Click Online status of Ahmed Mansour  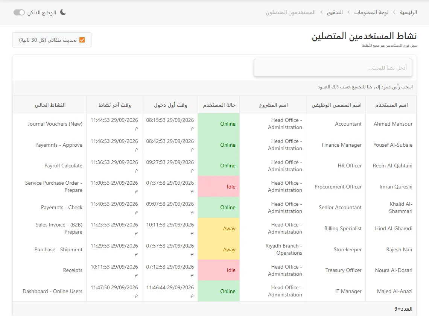click(x=219, y=124)
